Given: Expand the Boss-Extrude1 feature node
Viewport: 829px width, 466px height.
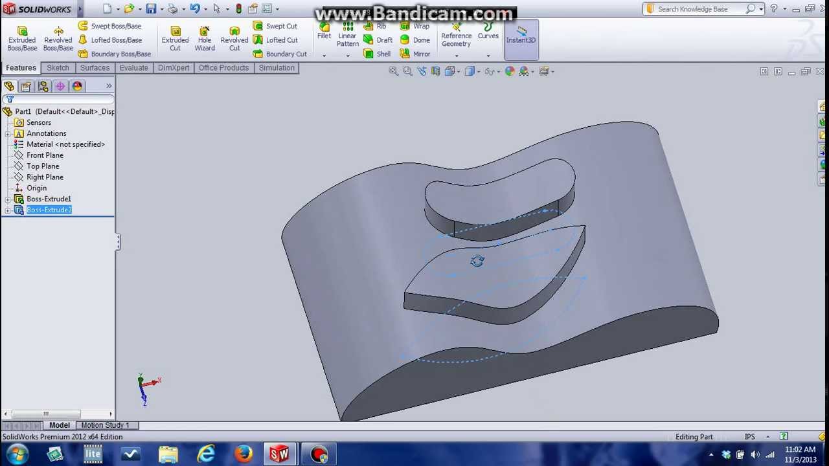Looking at the screenshot, I should pyautogui.click(x=7, y=199).
